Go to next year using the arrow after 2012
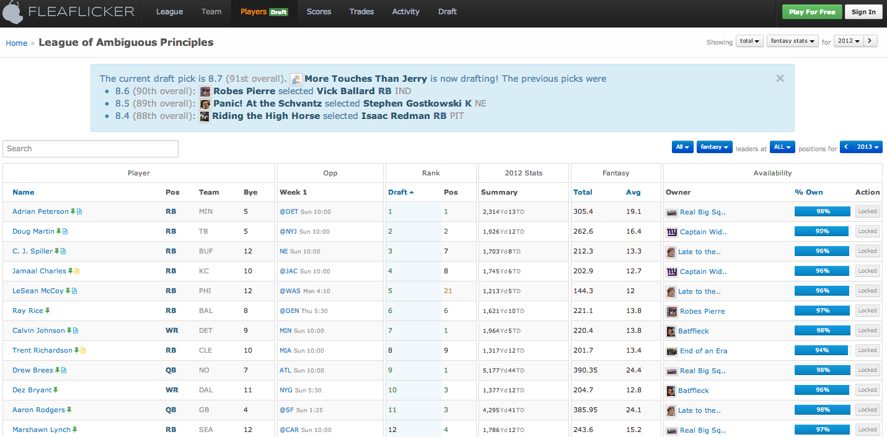Viewport: 887px width, 437px height. point(871,42)
